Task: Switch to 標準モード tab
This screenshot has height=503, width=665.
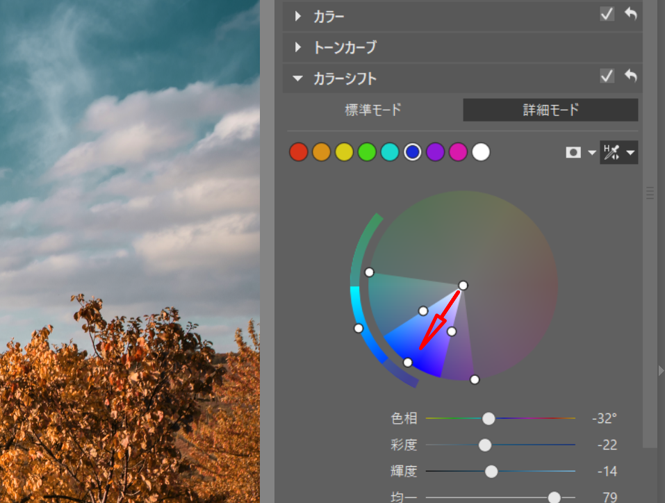Action: [373, 110]
